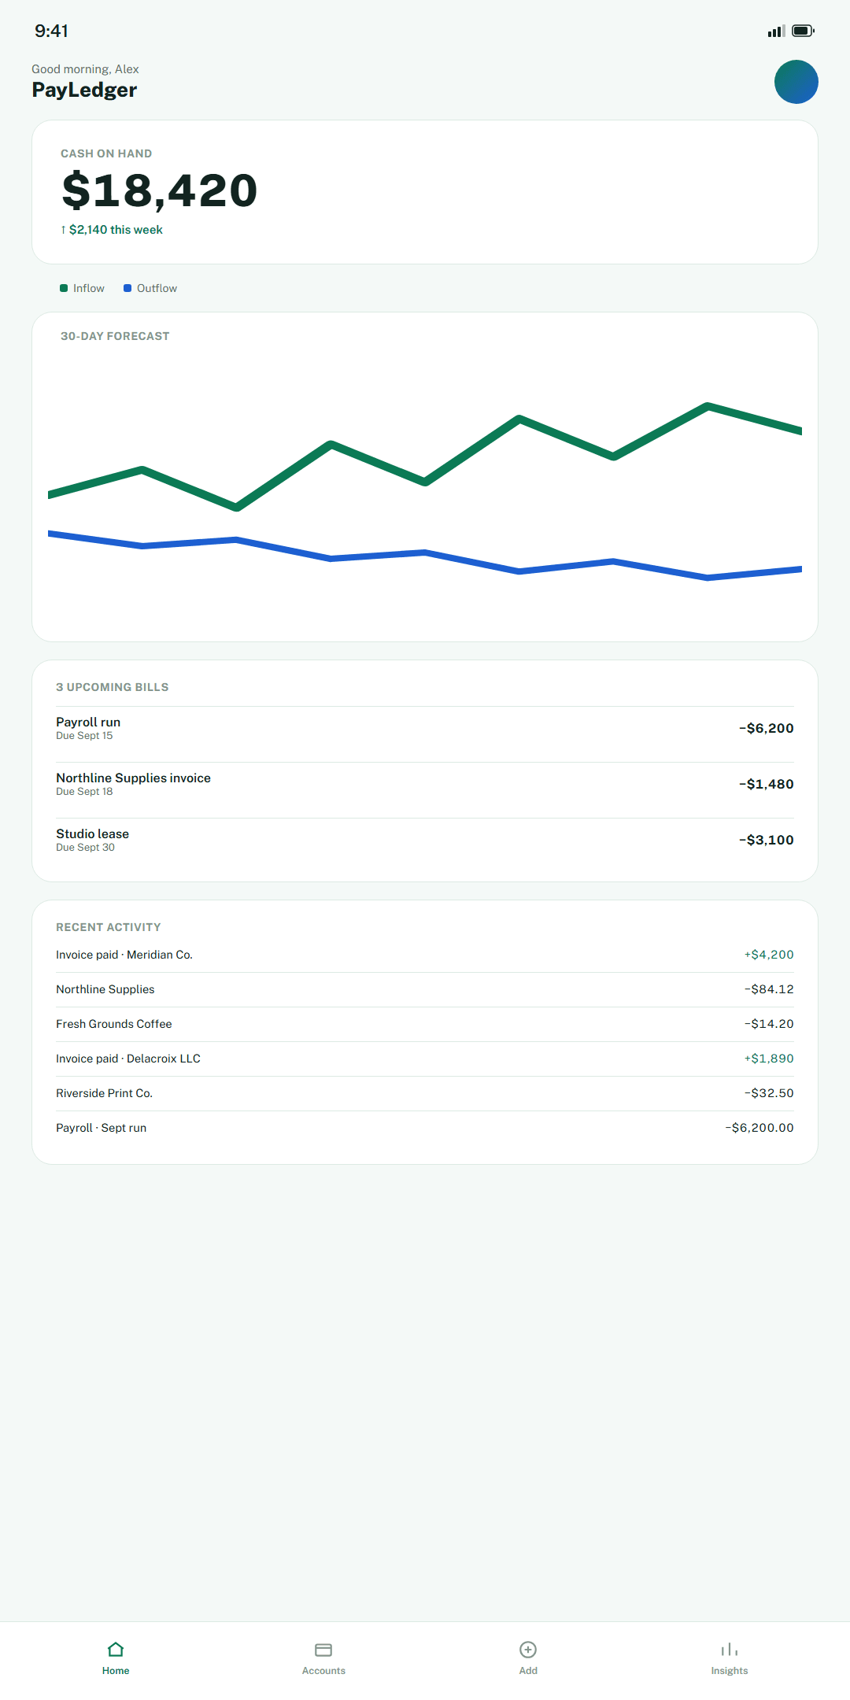Switch to the Add tab label
850x1700 pixels.
(528, 1670)
